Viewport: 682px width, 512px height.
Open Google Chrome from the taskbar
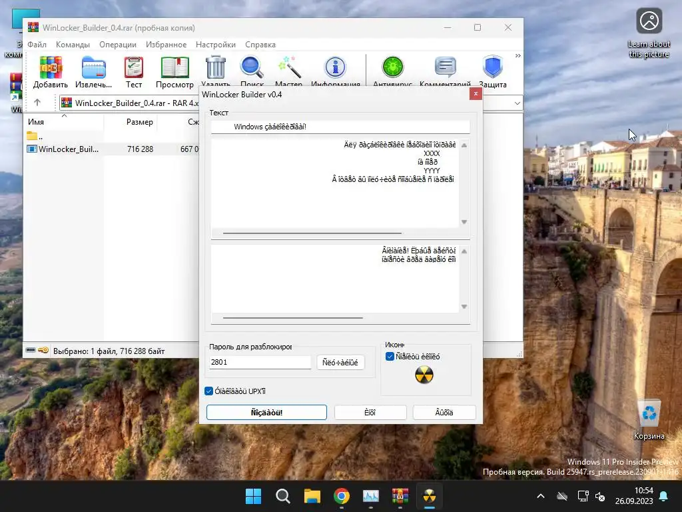coord(342,496)
